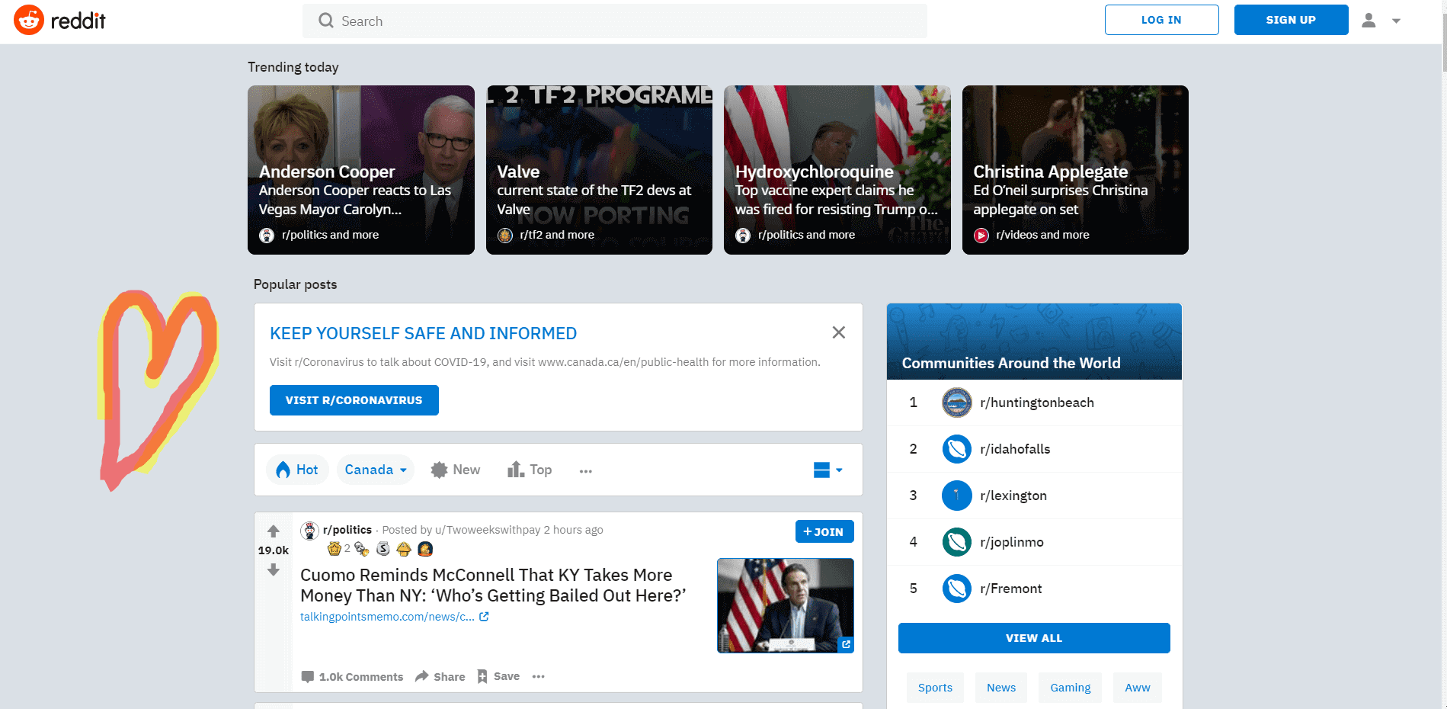This screenshot has height=709, width=1447.
Task: Click r/idahofalls community icon
Action: click(956, 449)
